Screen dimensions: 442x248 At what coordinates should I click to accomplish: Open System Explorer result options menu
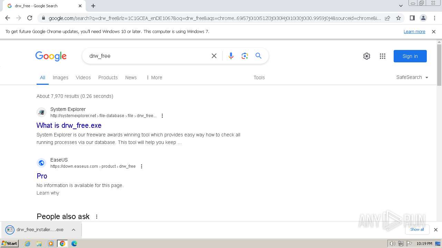[162, 116]
